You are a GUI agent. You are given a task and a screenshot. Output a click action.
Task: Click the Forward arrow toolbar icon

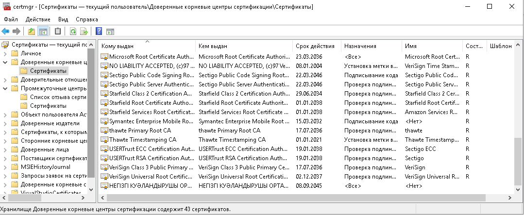[x=16, y=32]
